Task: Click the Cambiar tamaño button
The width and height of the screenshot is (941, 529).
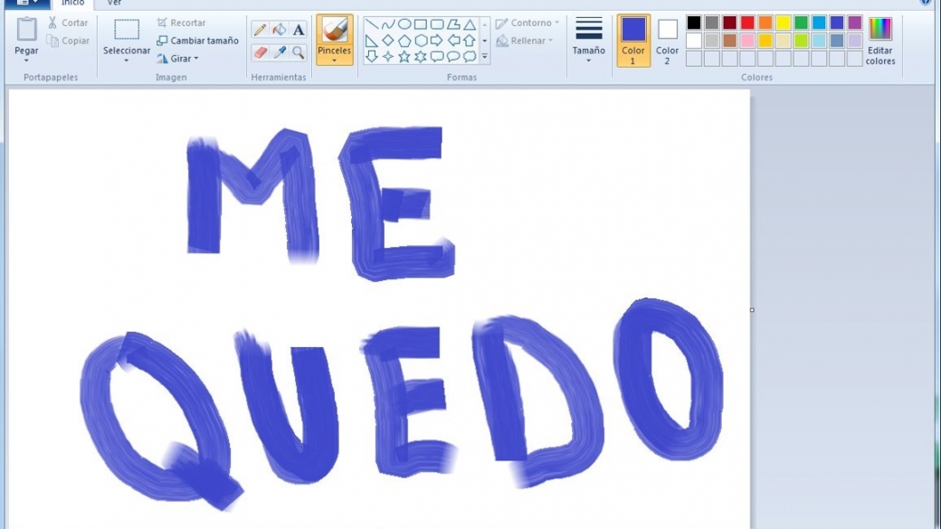Action: point(199,41)
